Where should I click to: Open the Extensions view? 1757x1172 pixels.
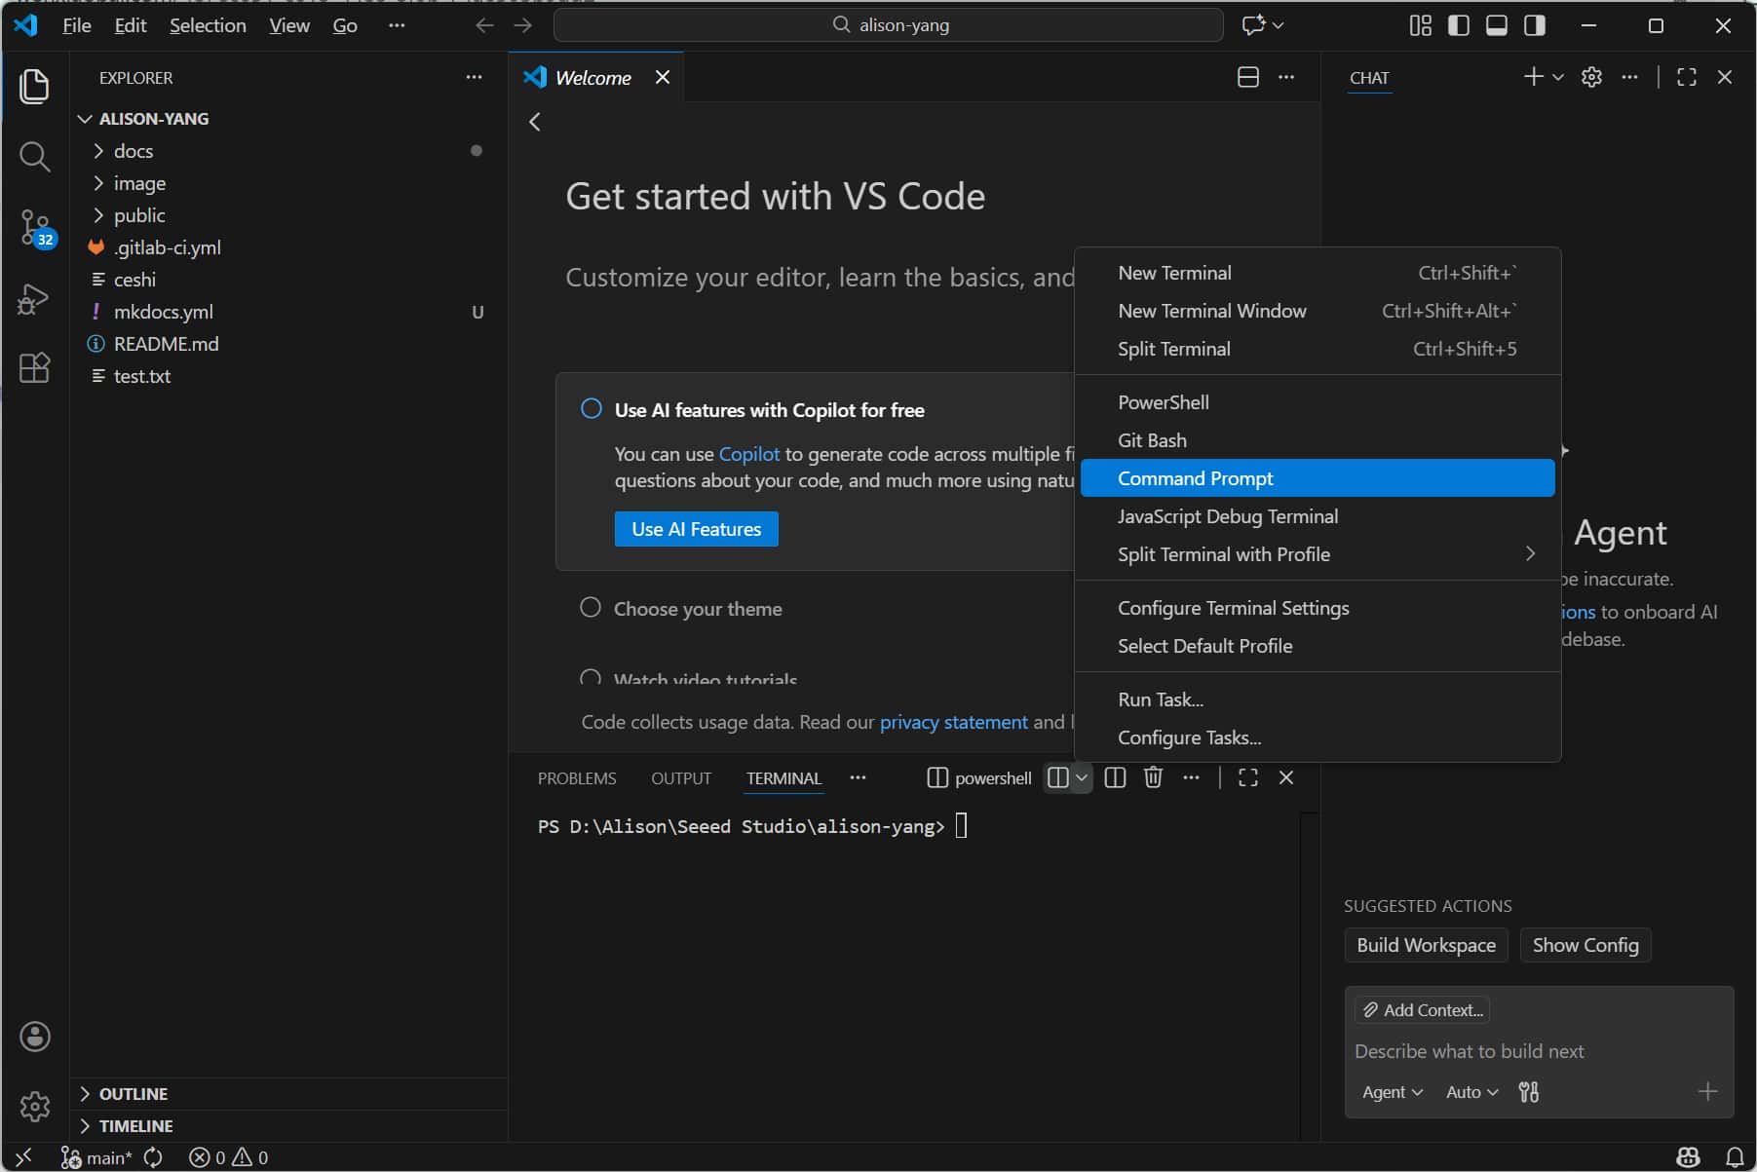coord(35,367)
